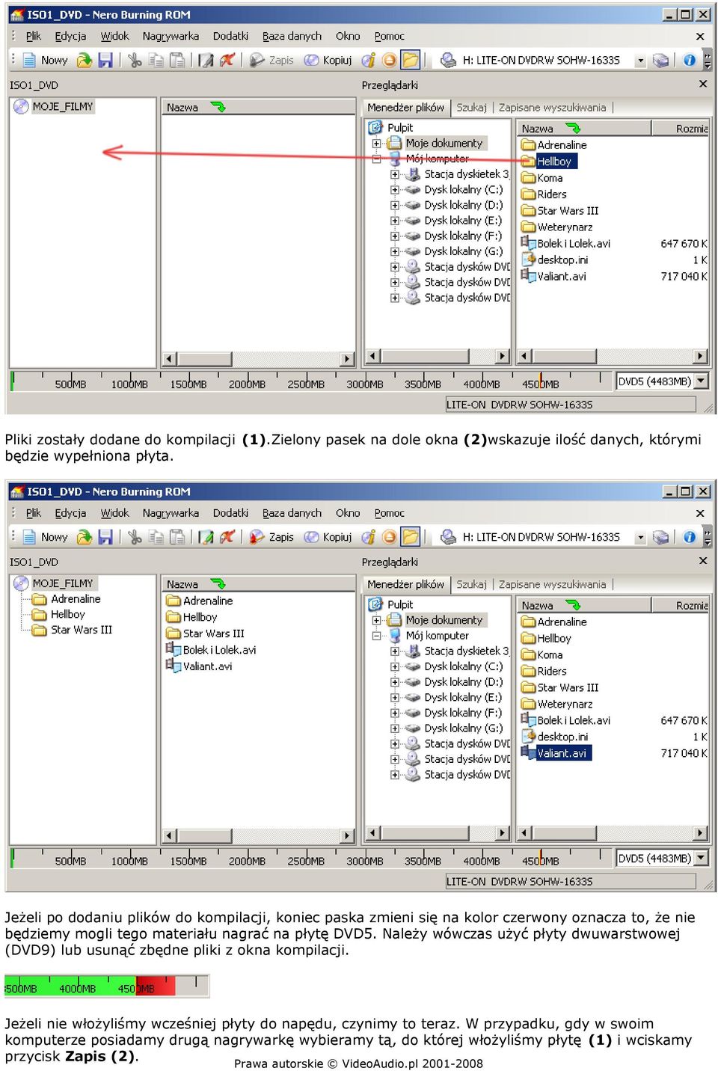Click the red overflow section of the sample capacity bar
Screen dimensions: 718x1071
pos(156,986)
